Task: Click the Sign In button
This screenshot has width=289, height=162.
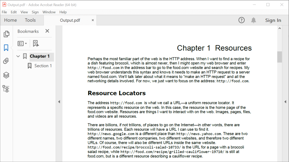Action: click(x=273, y=20)
